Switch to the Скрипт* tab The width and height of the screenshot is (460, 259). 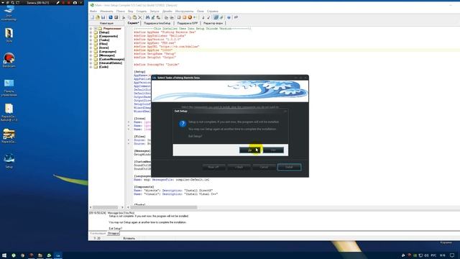(133, 23)
